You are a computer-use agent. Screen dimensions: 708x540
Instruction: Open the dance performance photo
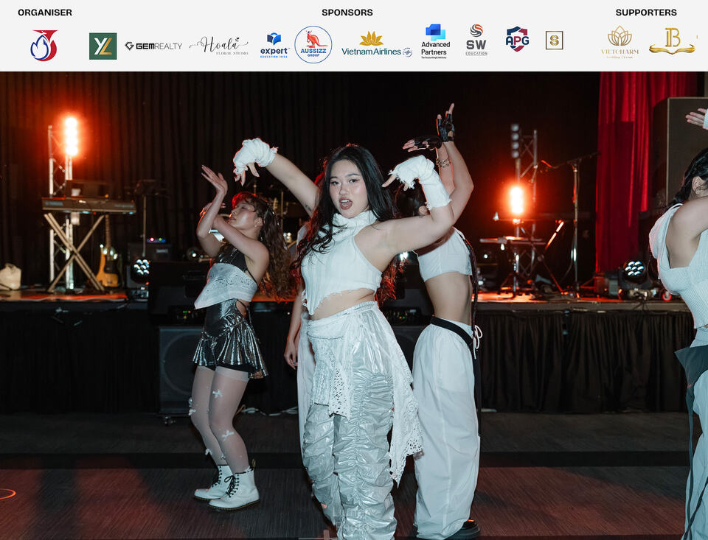pyautogui.click(x=354, y=306)
